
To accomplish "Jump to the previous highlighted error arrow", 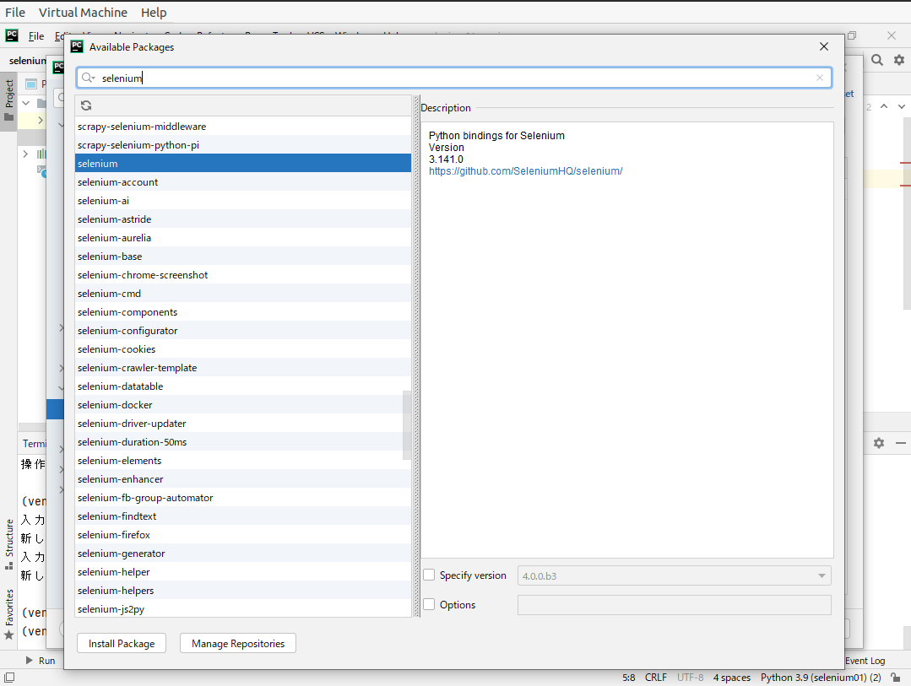I will (x=884, y=106).
